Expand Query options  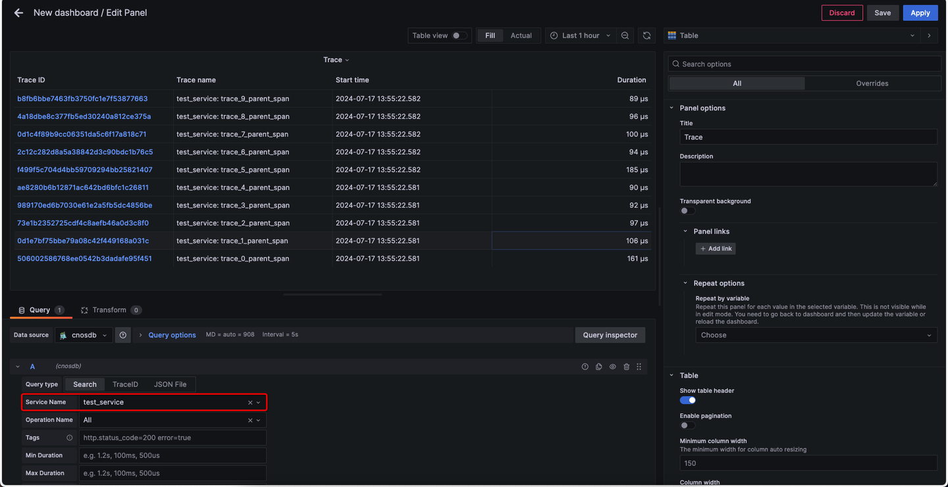coord(172,335)
